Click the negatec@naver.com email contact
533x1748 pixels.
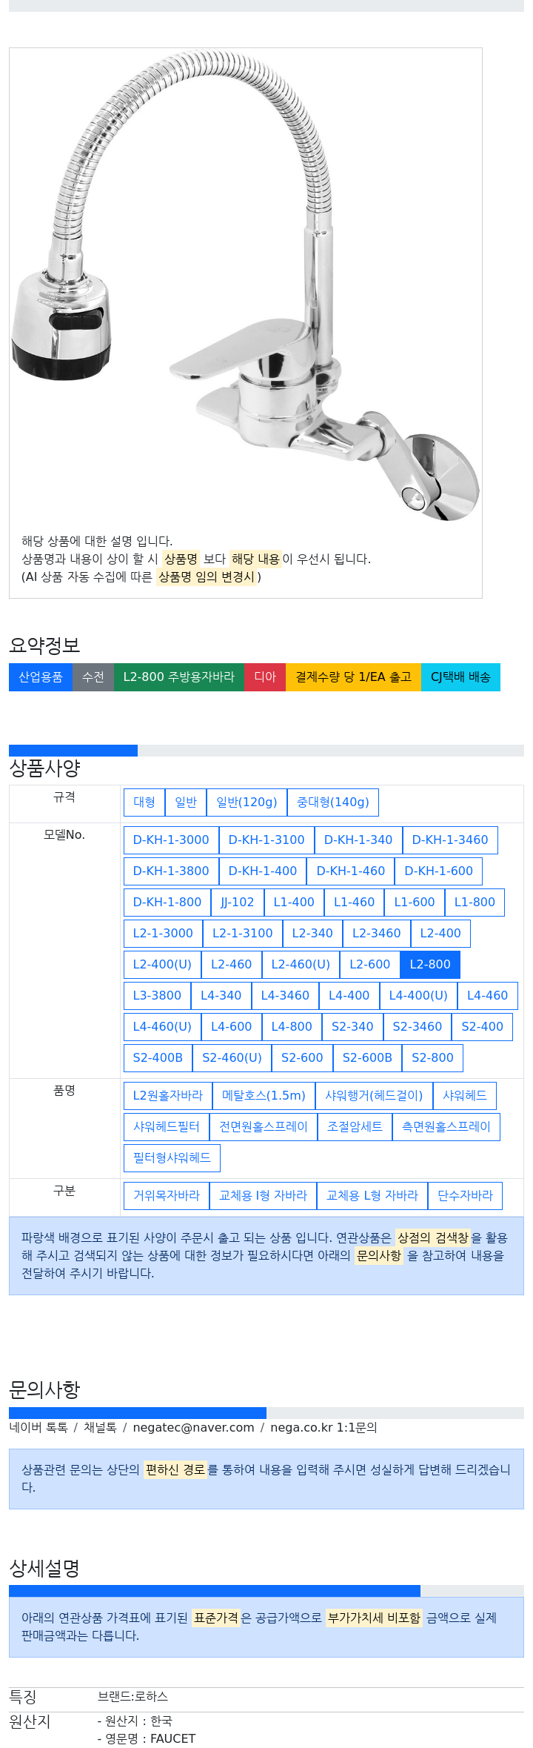pos(193,1428)
